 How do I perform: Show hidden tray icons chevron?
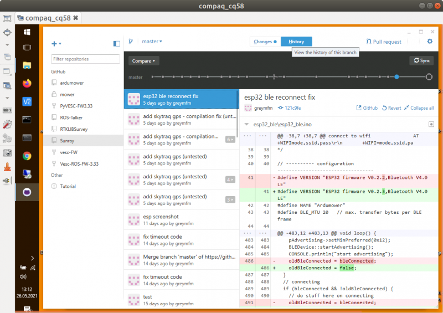pos(33,258)
